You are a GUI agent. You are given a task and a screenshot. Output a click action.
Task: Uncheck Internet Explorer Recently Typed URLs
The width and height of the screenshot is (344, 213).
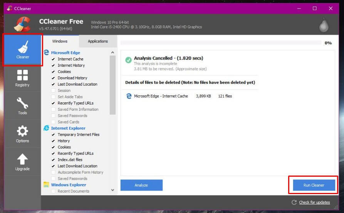(x=53, y=154)
